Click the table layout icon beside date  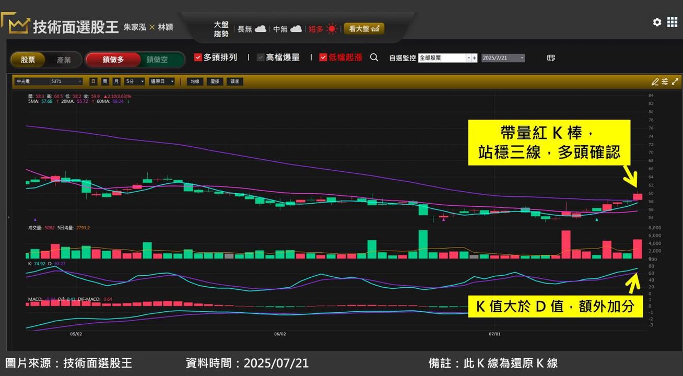coord(551,58)
